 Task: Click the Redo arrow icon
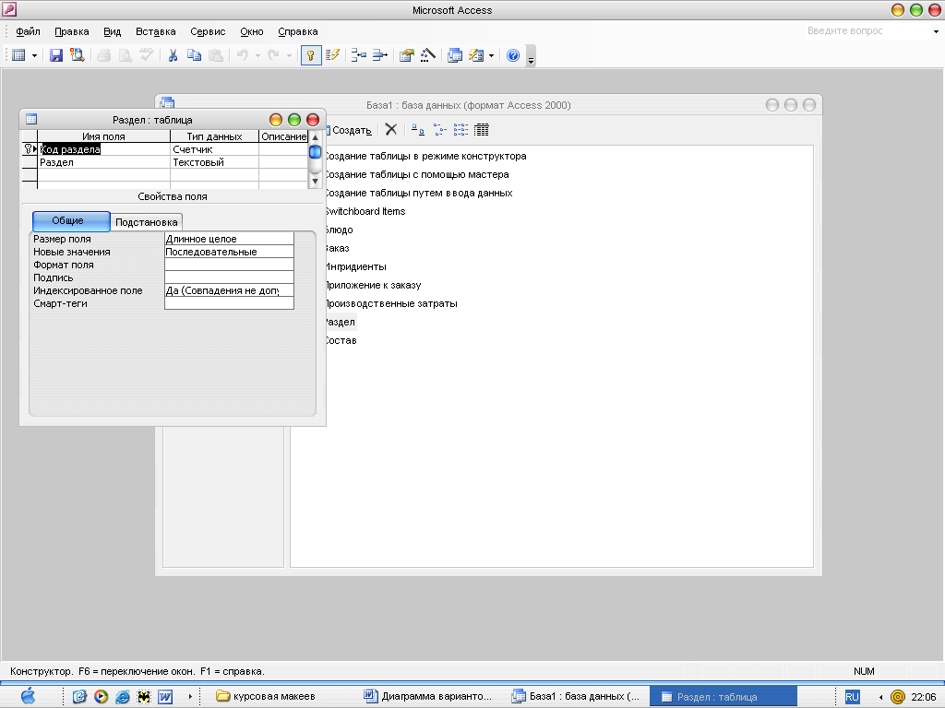click(x=273, y=55)
